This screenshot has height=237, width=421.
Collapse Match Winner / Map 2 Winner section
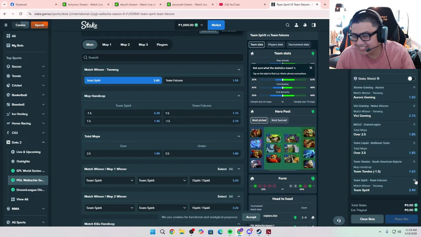pos(239,197)
